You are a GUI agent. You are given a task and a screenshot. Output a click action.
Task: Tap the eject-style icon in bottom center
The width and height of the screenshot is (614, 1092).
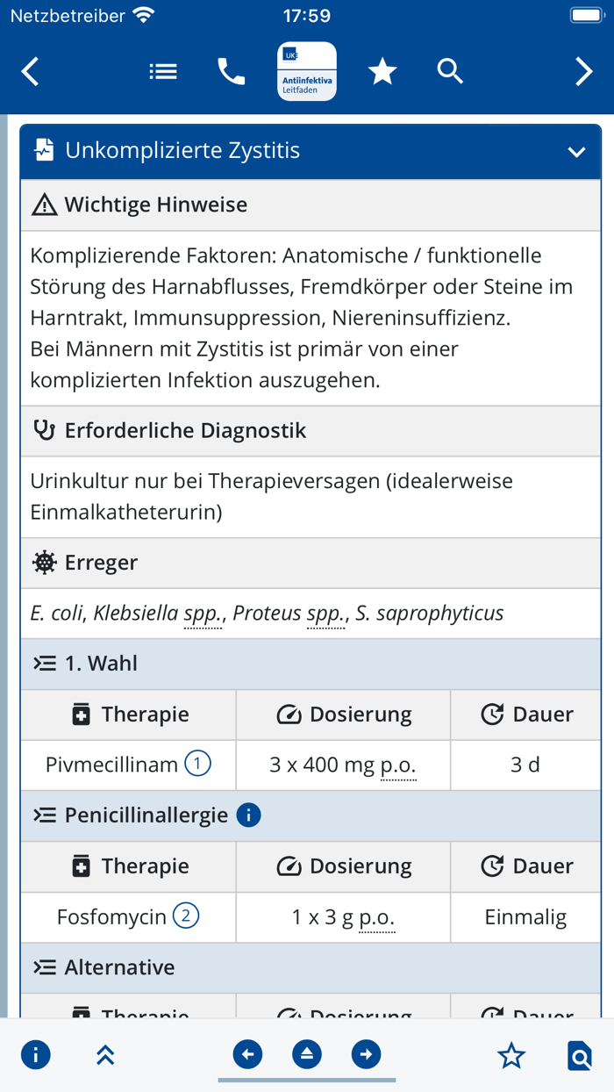[x=306, y=1054]
